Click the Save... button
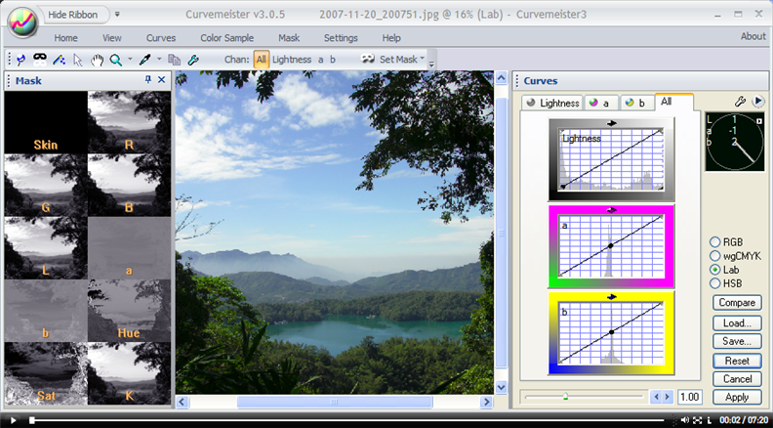Image resolution: width=773 pixels, height=428 pixels. click(737, 341)
